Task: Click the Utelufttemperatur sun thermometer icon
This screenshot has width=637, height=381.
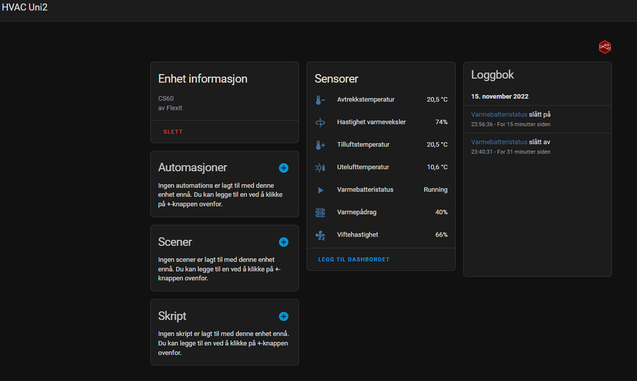Action: pyautogui.click(x=320, y=168)
